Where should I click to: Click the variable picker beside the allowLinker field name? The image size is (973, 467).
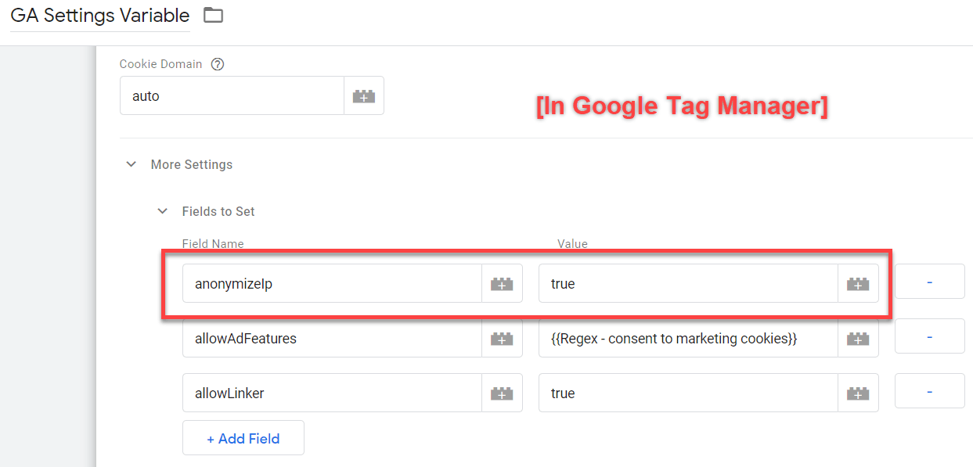[x=502, y=393]
